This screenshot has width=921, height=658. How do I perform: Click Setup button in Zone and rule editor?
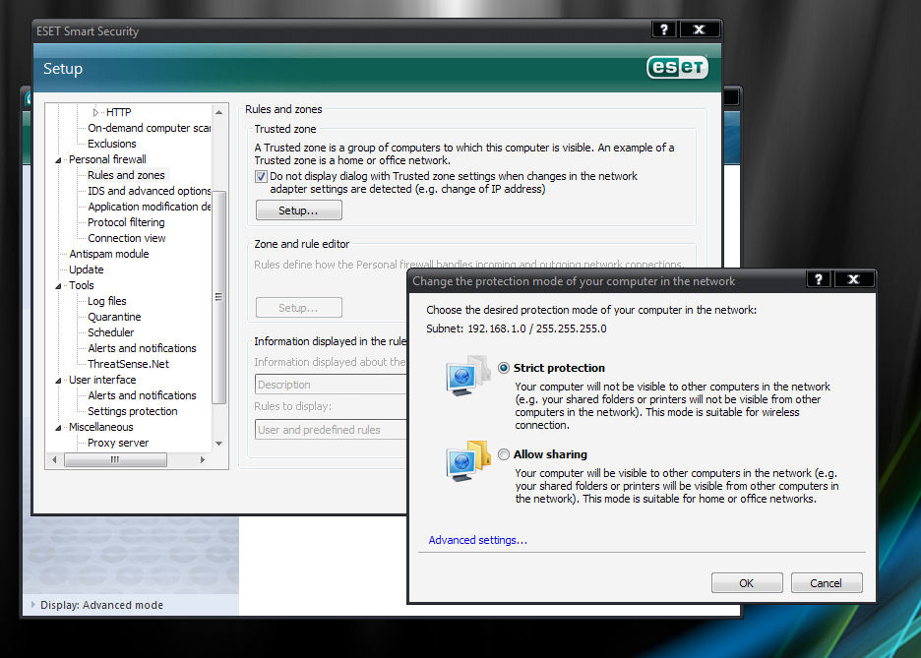coord(298,308)
